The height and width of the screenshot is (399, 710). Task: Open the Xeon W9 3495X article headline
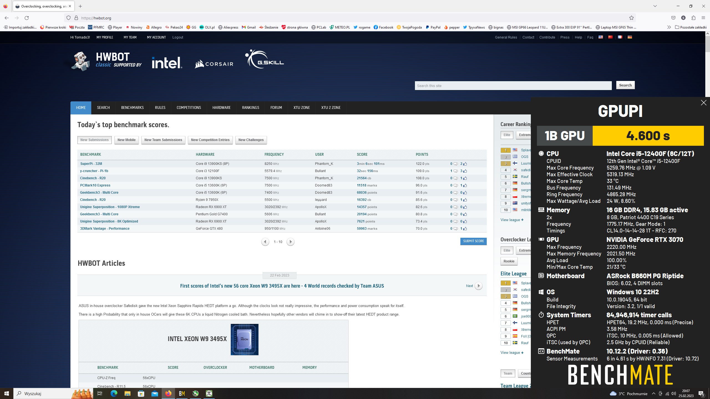pos(282,286)
